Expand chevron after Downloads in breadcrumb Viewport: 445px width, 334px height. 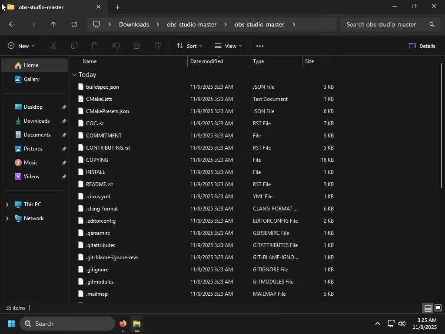[x=158, y=24]
